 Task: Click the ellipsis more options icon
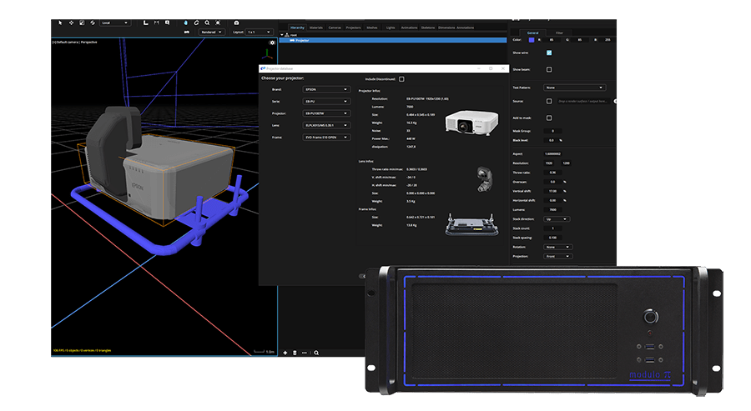coord(305,353)
